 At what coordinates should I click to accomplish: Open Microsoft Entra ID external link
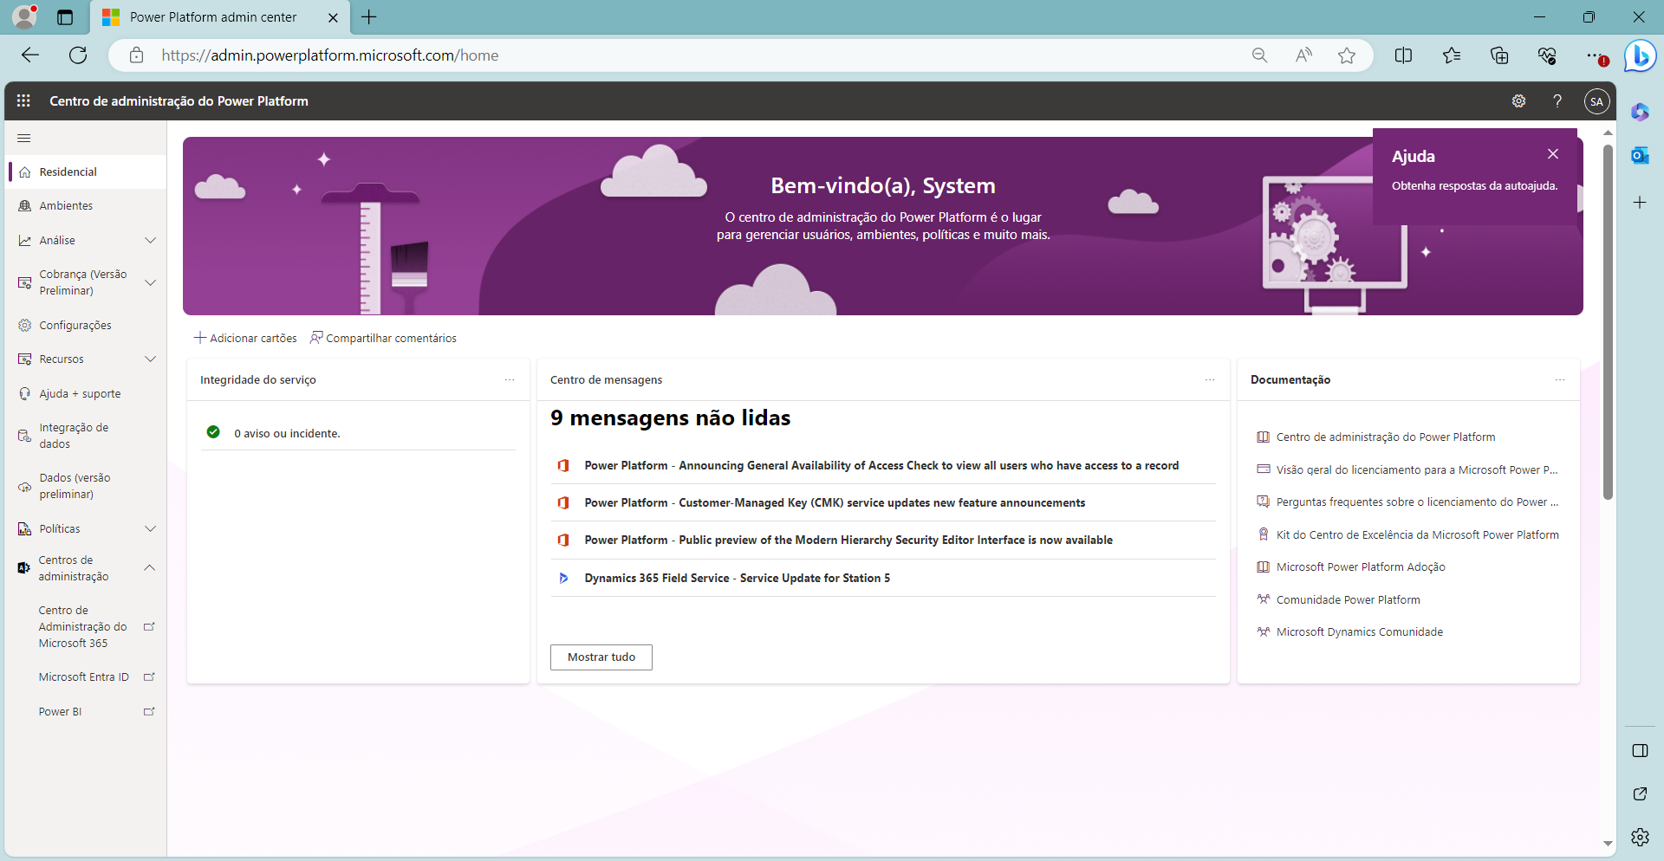point(87,677)
